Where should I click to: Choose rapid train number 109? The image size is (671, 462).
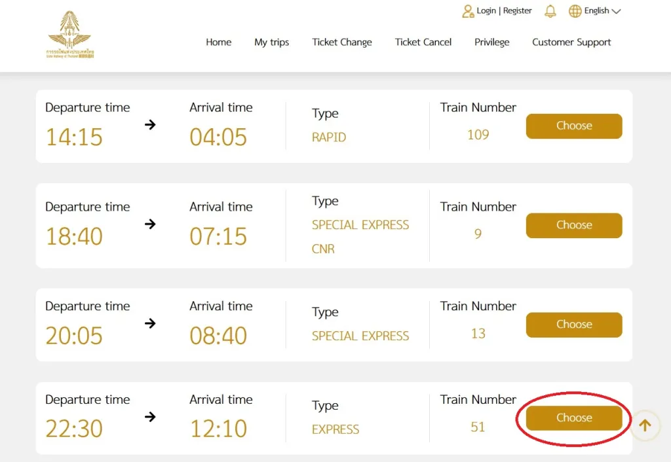point(574,126)
